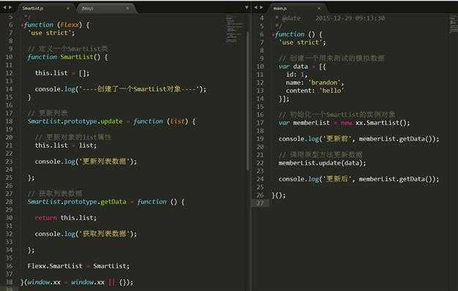Click the left pane's next-tab arrow
Image resolution: width=458 pixels, height=291 pixels.
(10, 7)
